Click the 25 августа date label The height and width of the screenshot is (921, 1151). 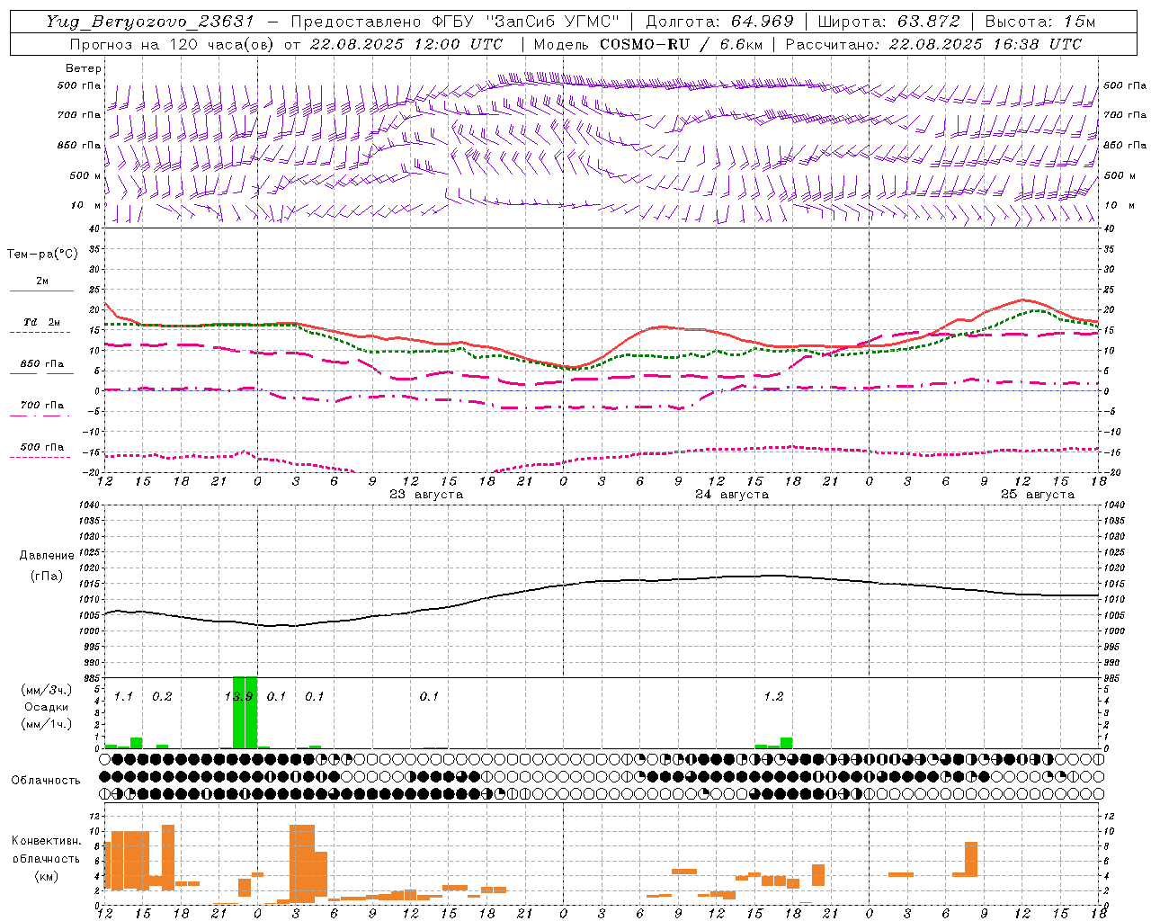click(1038, 495)
